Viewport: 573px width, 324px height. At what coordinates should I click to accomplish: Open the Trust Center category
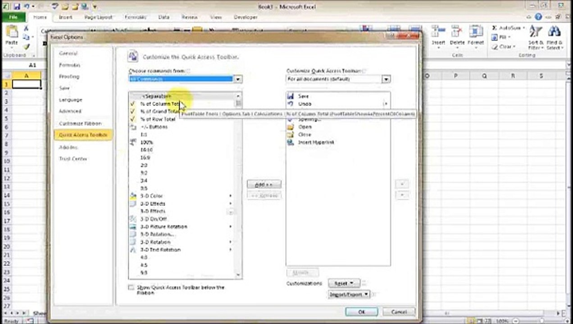coord(73,159)
